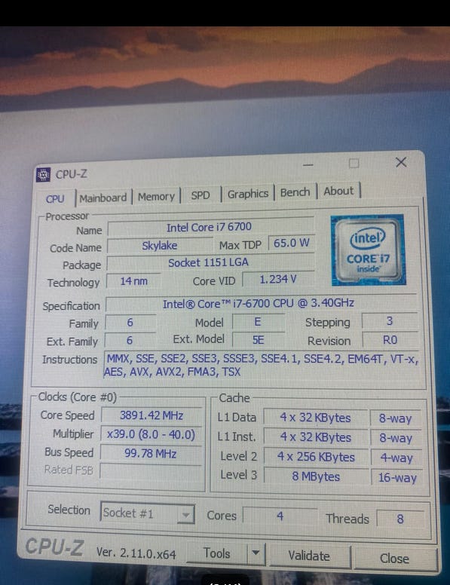
Task: Click the Close button at bottom
Action: 394,559
